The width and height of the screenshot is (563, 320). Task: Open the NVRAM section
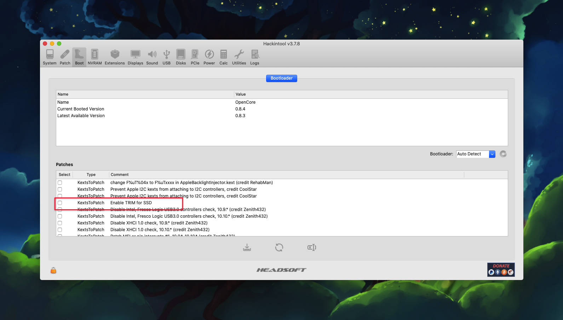(94, 57)
